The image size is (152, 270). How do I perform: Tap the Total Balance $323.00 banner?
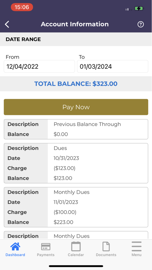[x=76, y=84]
